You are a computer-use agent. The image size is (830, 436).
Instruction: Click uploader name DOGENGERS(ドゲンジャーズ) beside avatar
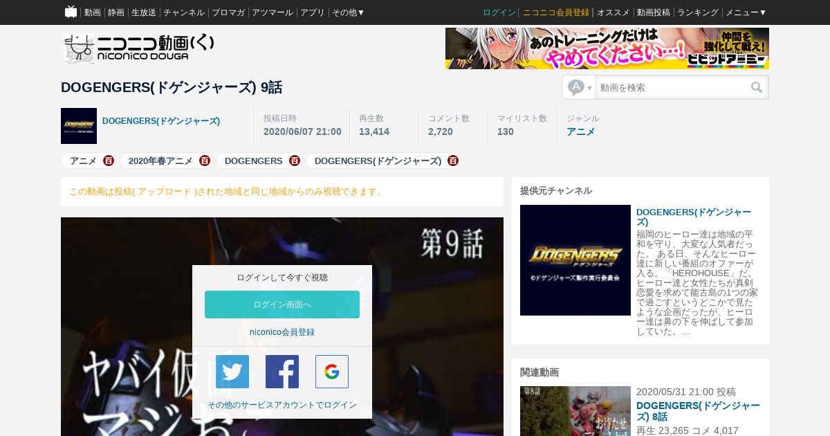click(x=161, y=121)
